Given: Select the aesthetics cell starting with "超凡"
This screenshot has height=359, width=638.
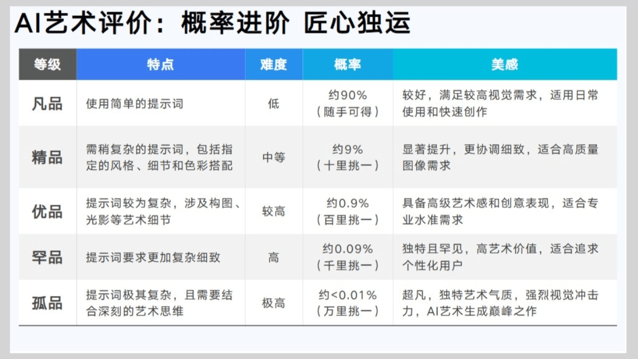Looking at the screenshot, I should 500,303.
